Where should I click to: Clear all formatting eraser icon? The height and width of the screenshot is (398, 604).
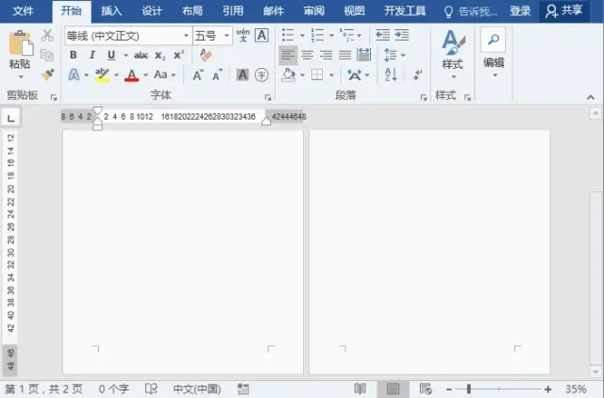[206, 55]
